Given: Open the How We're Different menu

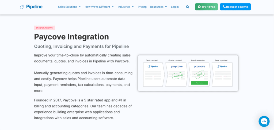Looking at the screenshot, I should pyautogui.click(x=99, y=7).
